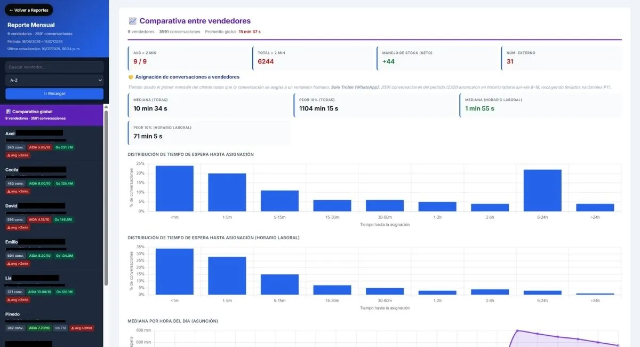Click the TOTAL > 2 MIN value 6244

click(x=266, y=61)
